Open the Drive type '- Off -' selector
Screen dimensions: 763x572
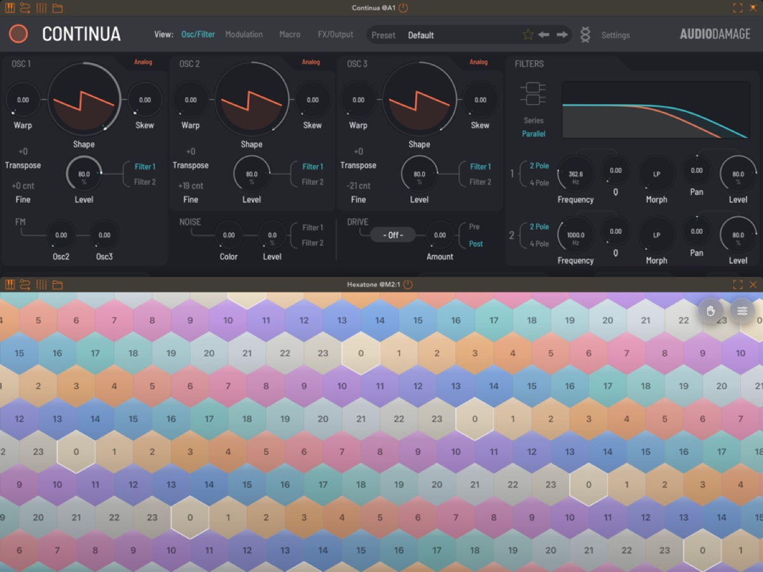click(394, 235)
